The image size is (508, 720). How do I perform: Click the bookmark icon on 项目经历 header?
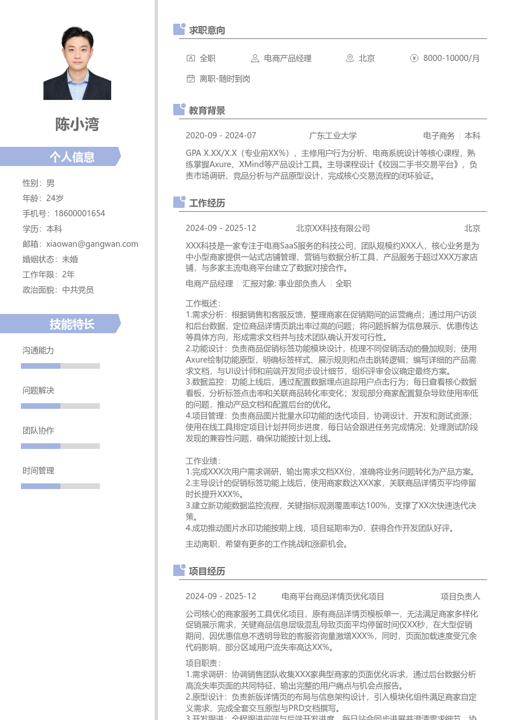(x=178, y=571)
